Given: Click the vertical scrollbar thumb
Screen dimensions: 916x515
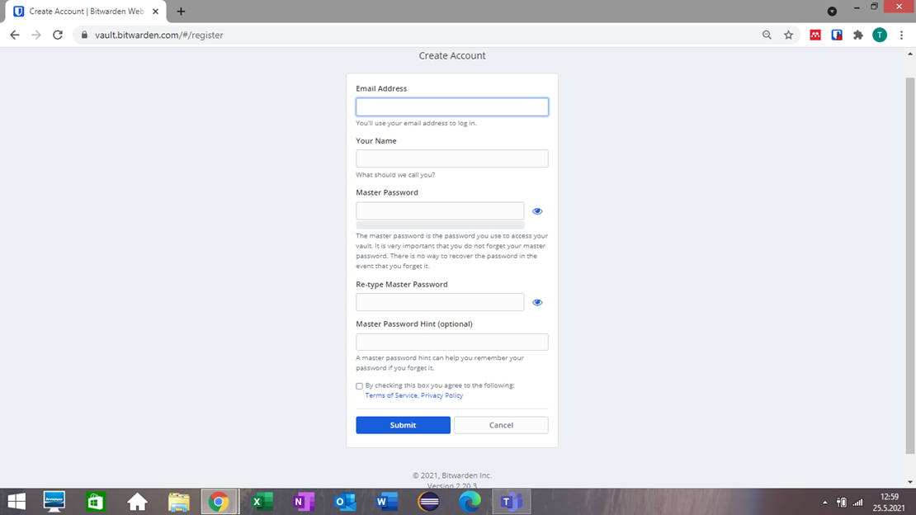Looking at the screenshot, I should pyautogui.click(x=910, y=265).
